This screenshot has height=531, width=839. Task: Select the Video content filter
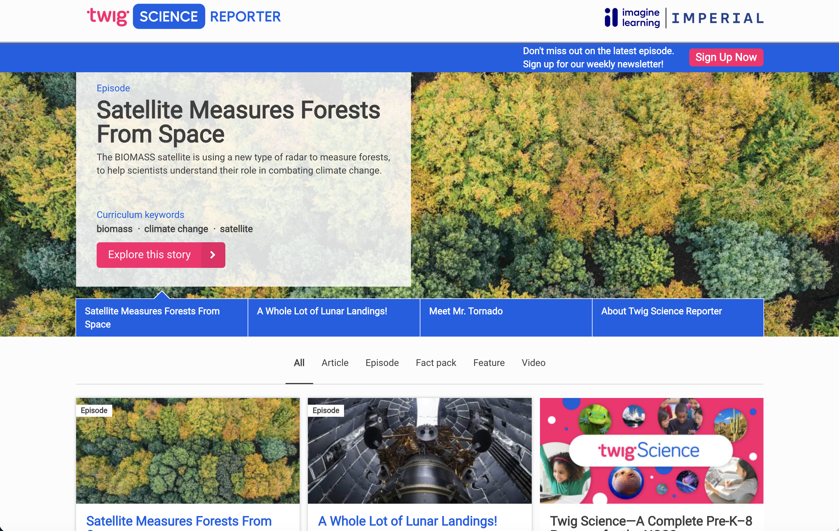(533, 363)
